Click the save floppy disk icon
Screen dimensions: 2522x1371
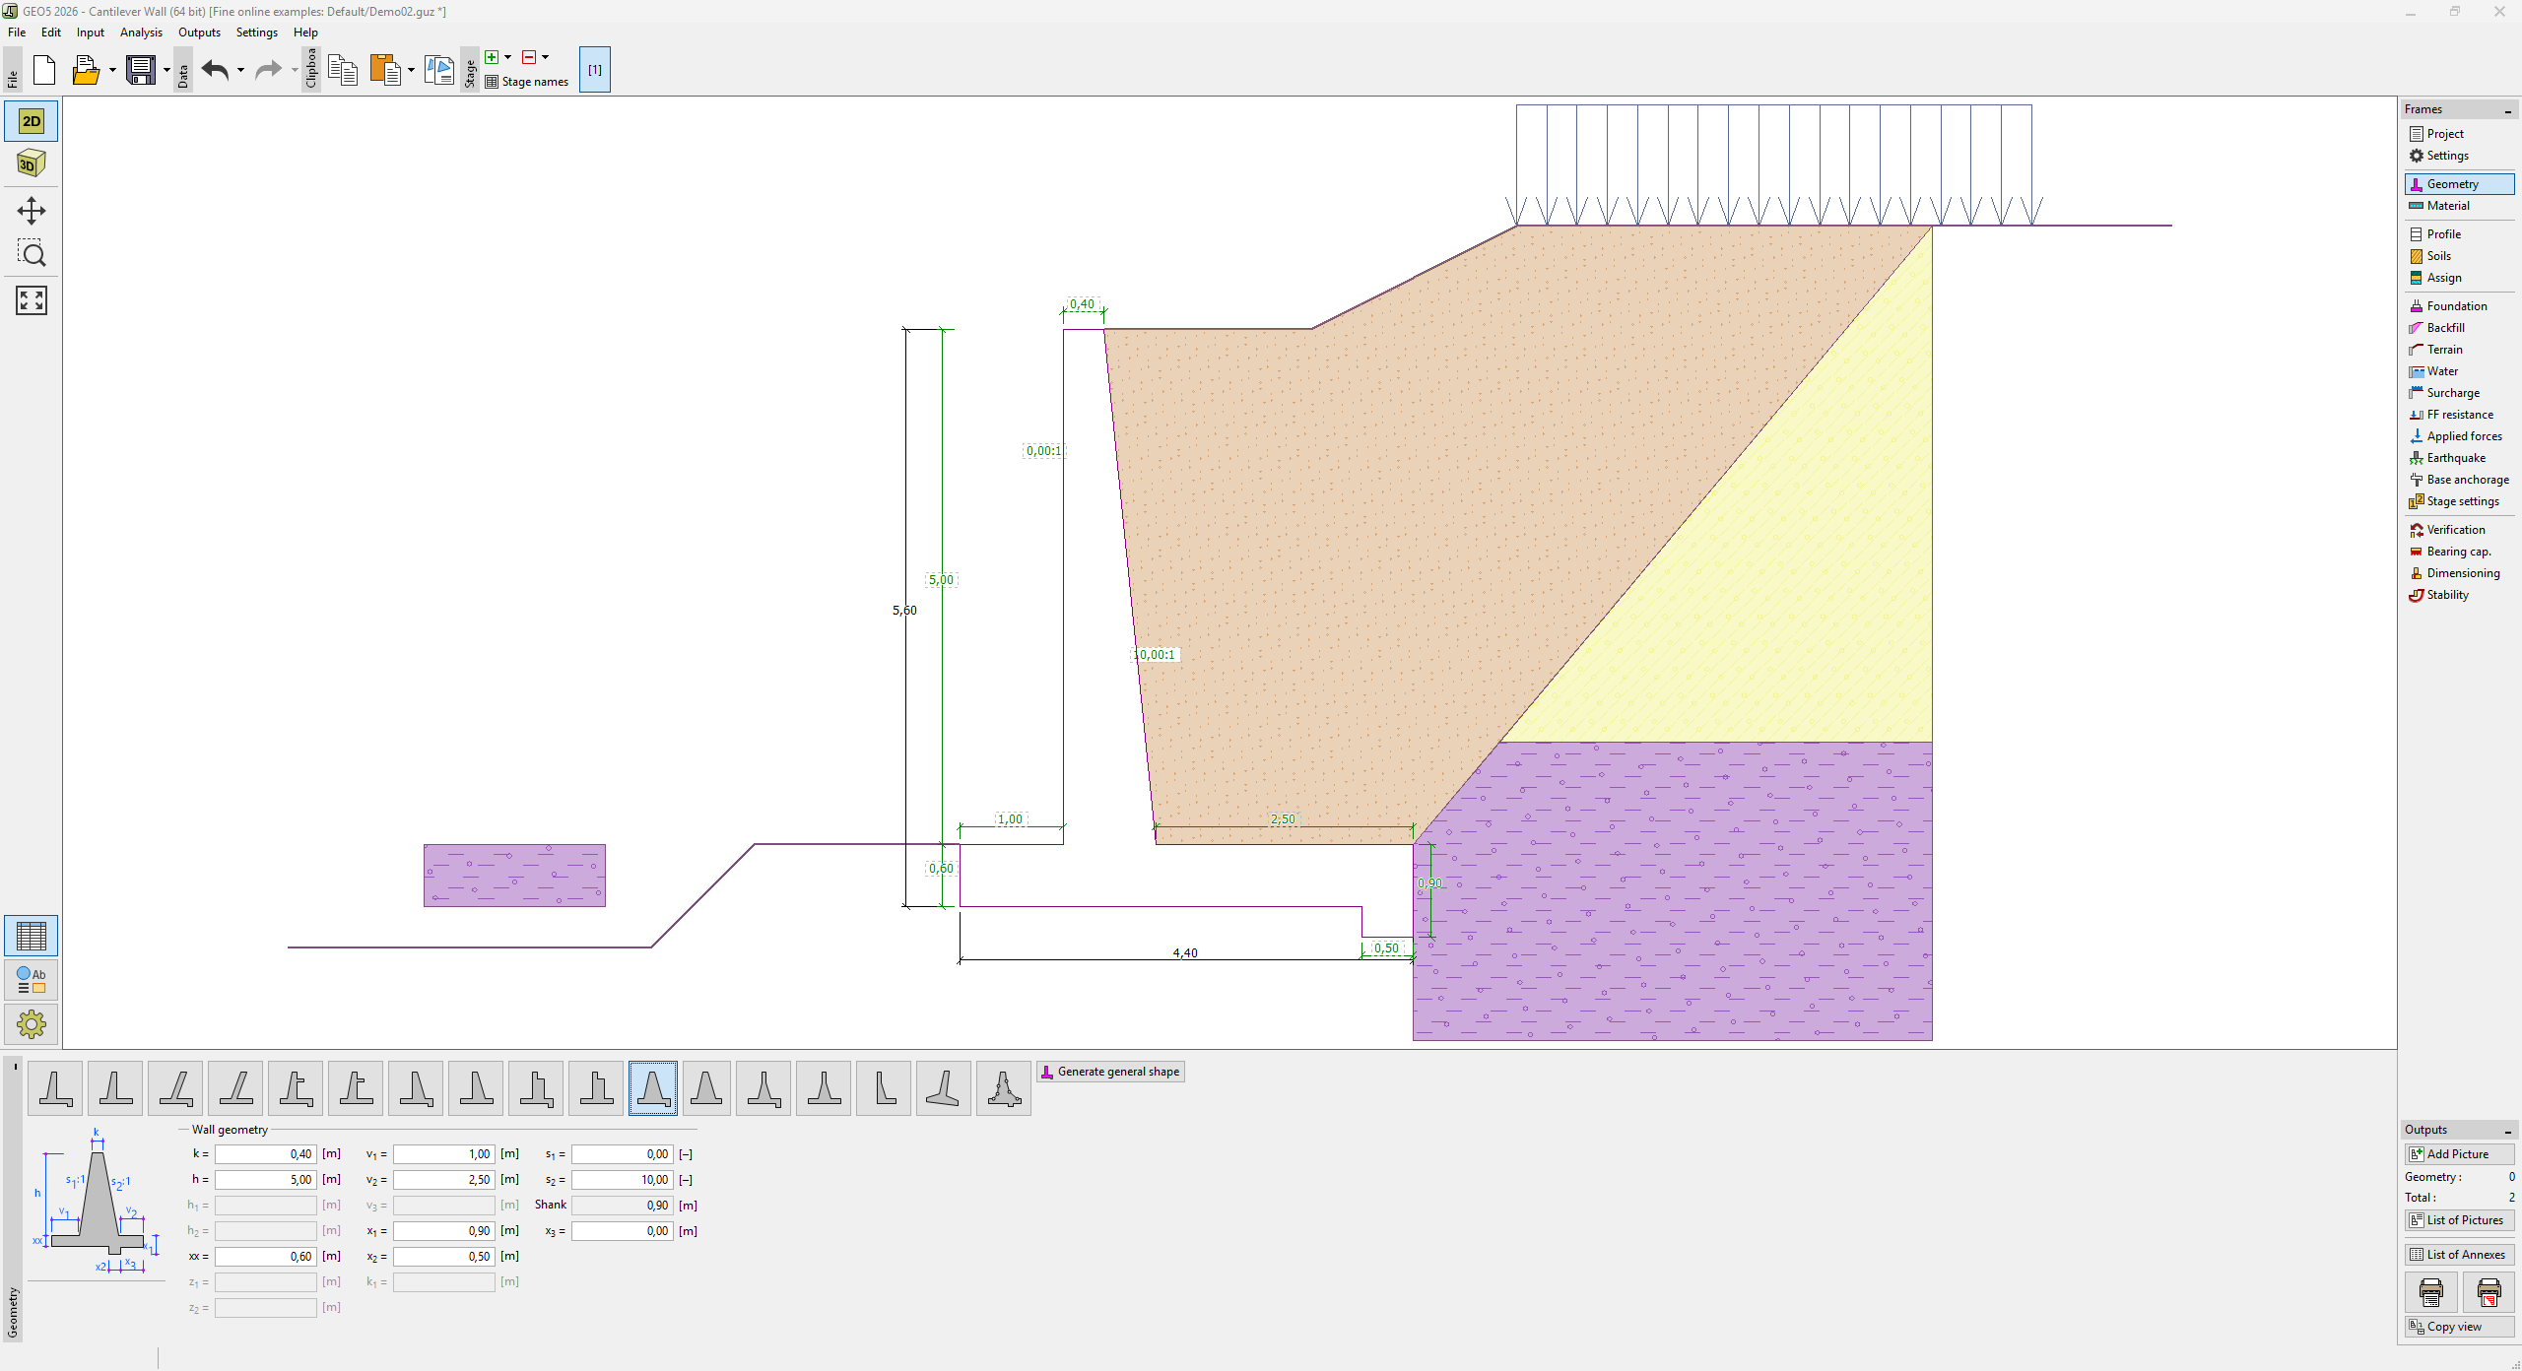[141, 70]
